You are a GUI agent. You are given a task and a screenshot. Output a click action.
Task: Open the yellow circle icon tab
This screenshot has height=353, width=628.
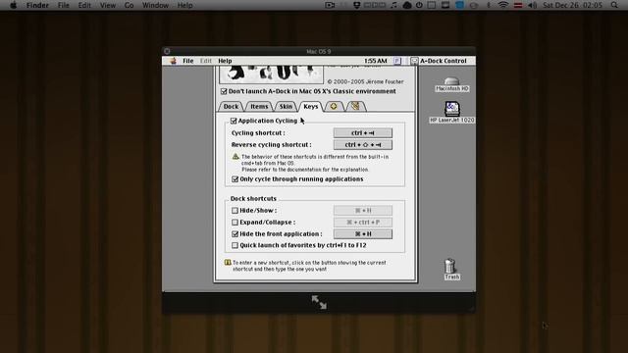click(x=334, y=107)
